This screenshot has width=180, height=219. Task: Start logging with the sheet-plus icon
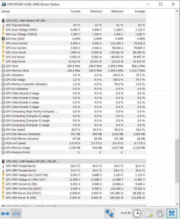tap(149, 213)
